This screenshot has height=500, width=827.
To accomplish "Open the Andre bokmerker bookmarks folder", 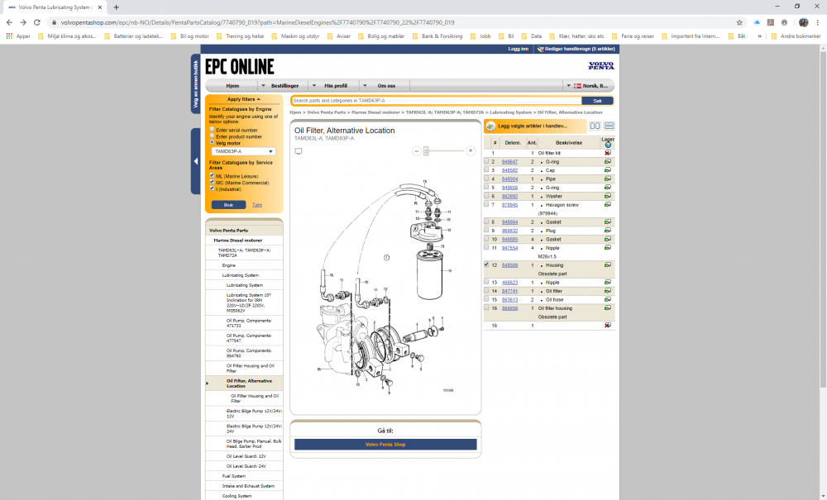I will tap(796, 36).
